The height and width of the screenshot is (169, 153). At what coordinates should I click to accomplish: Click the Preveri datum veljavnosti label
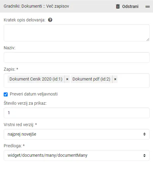34,94
